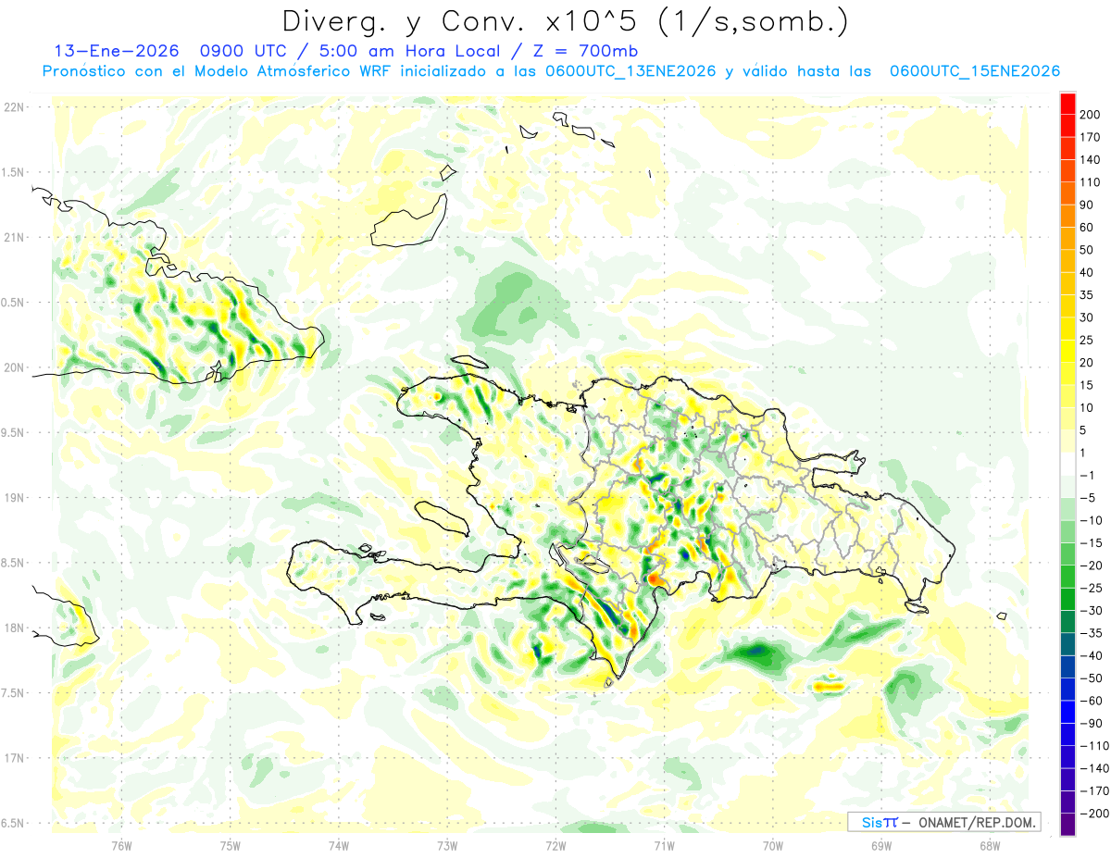Click the dark purple band by the -200 label
The height and width of the screenshot is (858, 1111).
[1067, 825]
